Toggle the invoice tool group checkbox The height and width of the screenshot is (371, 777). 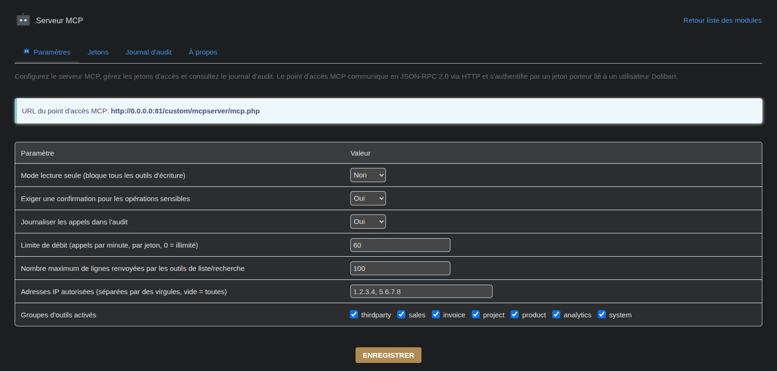pos(436,315)
